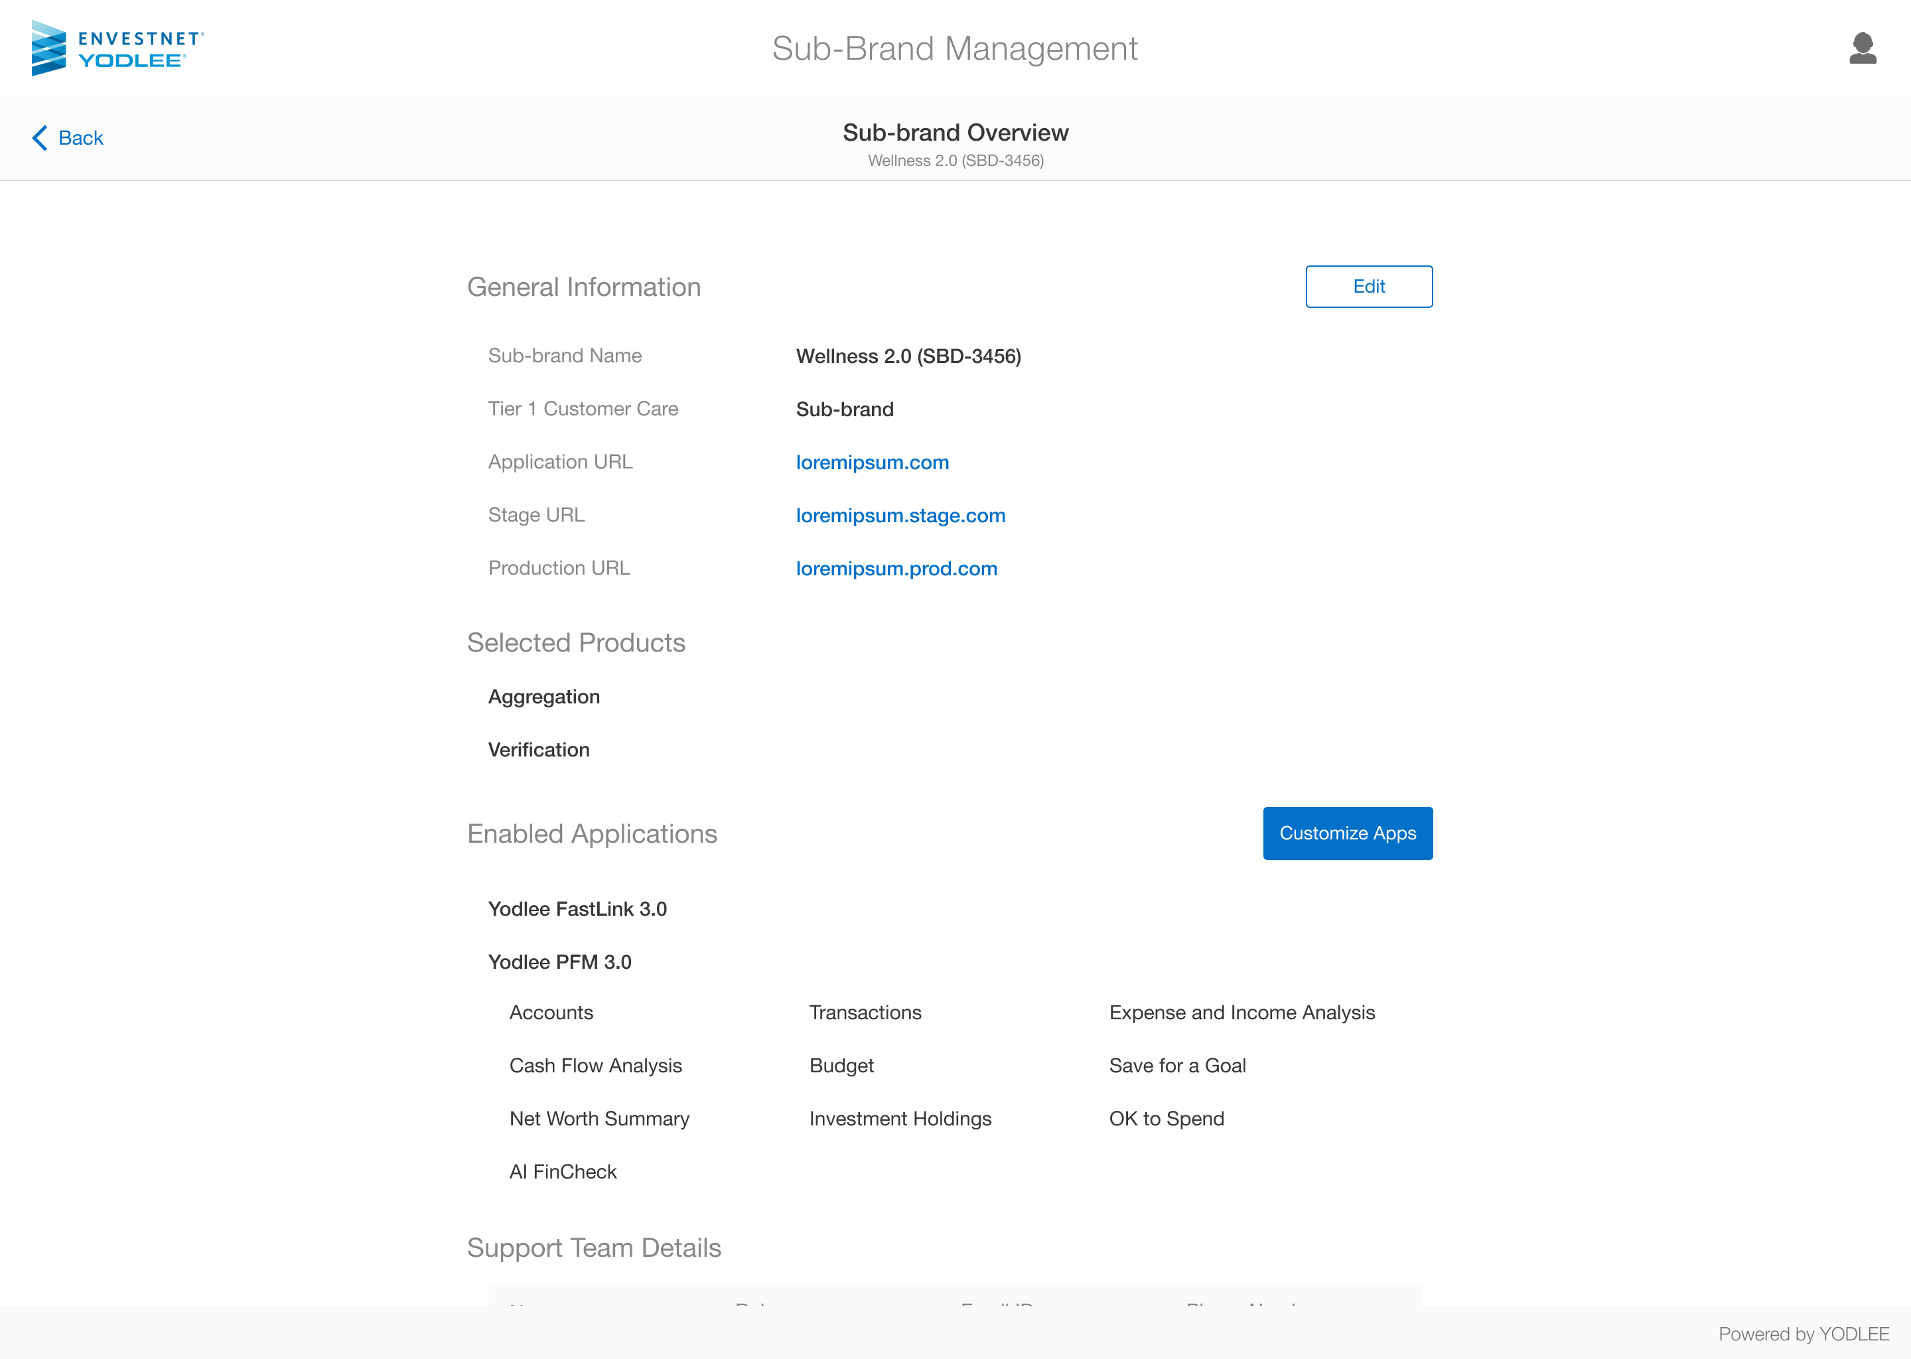Open the Customize Apps button
Image resolution: width=1911 pixels, height=1359 pixels.
click(1347, 833)
